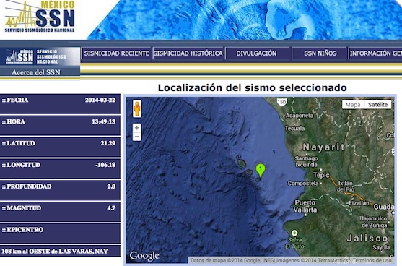Click the Términos de uso map link

(x=372, y=260)
